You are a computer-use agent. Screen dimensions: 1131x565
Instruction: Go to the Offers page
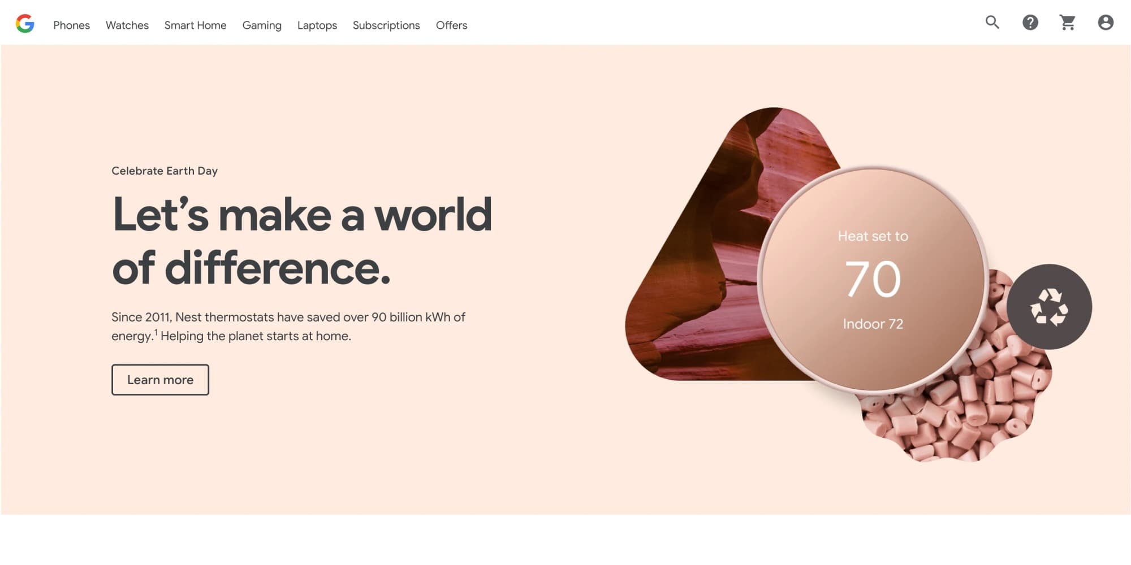452,25
